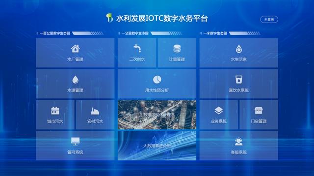Select the 门店管理 storefront icon
Image resolution: width=314 pixels, height=176 pixels.
(x=259, y=110)
